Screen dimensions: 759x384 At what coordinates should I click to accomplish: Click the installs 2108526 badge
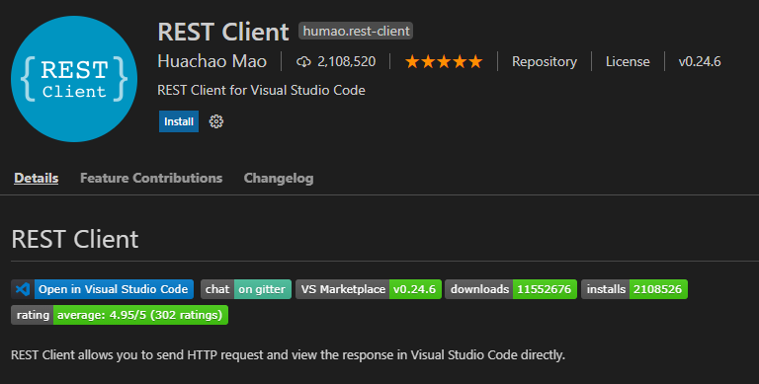pyautogui.click(x=634, y=289)
